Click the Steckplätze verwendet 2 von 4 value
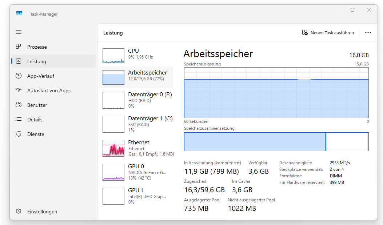 click(x=336, y=169)
